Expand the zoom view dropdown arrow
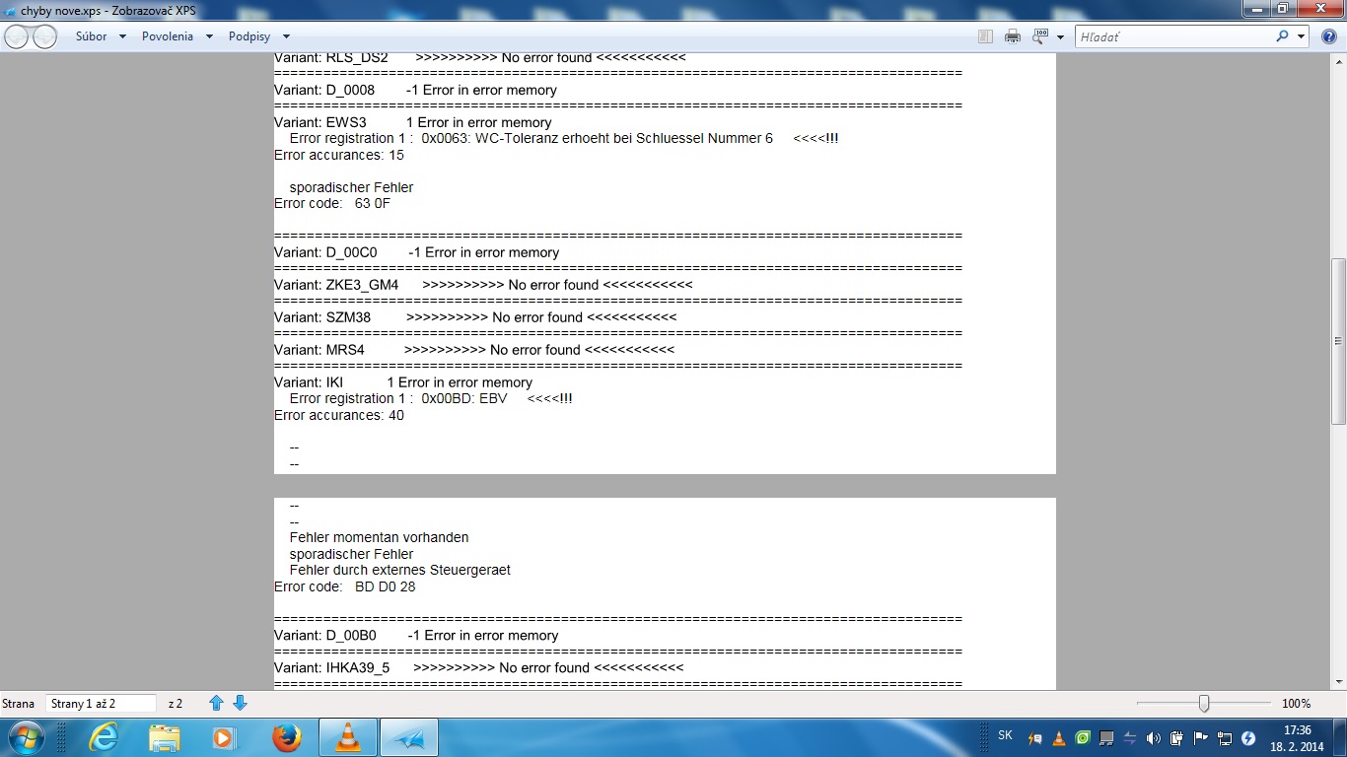1347x757 pixels. 1060,36
